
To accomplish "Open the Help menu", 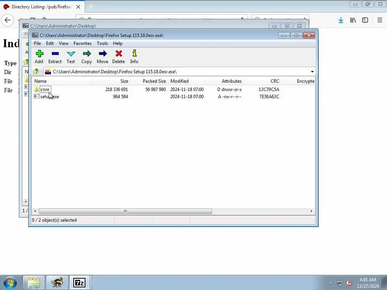I will pos(118,43).
